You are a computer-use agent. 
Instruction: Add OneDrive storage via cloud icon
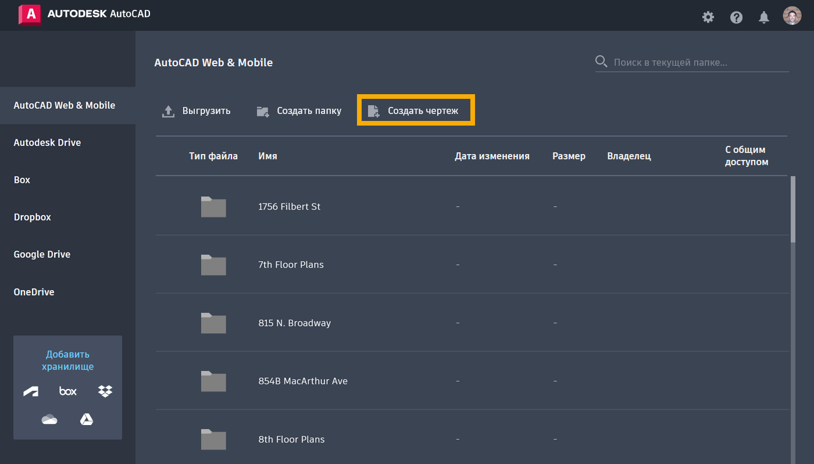49,419
